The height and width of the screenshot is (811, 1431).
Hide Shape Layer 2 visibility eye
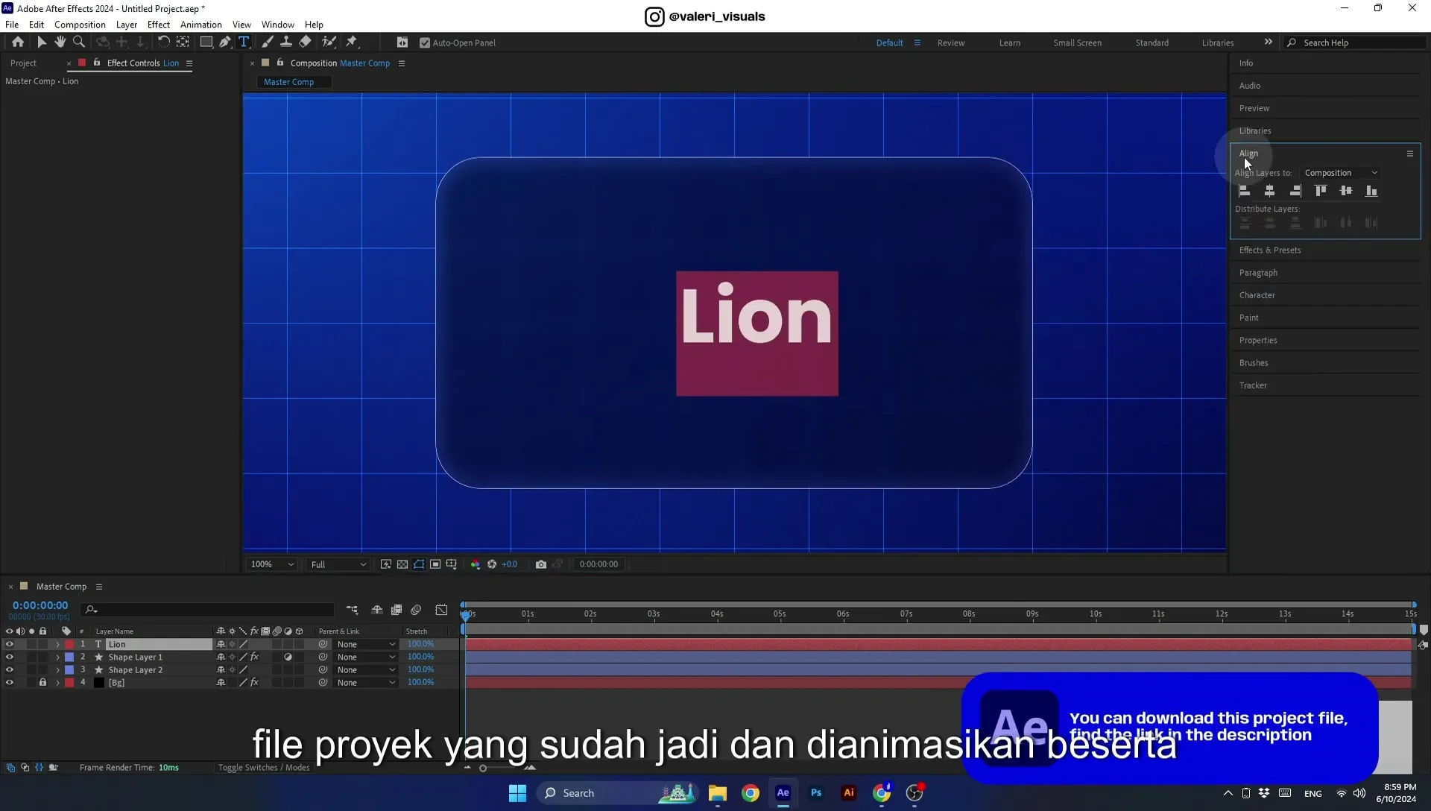(x=10, y=669)
